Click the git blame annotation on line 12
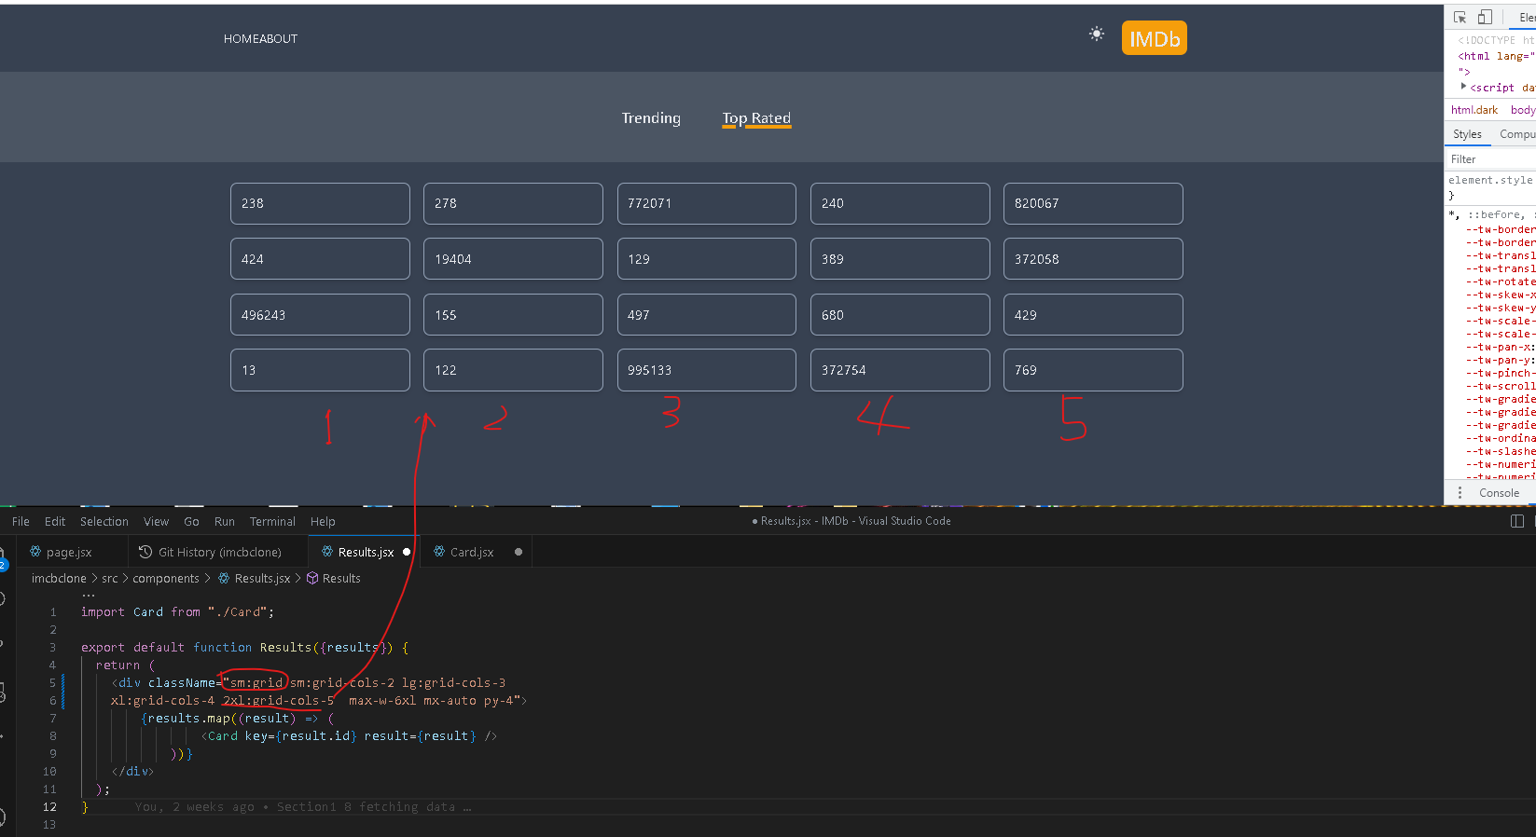Viewport: 1536px width, 837px height. [x=303, y=807]
